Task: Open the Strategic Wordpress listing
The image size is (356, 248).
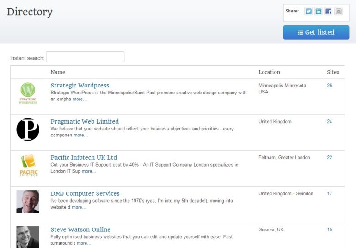Action: pyautogui.click(x=80, y=86)
